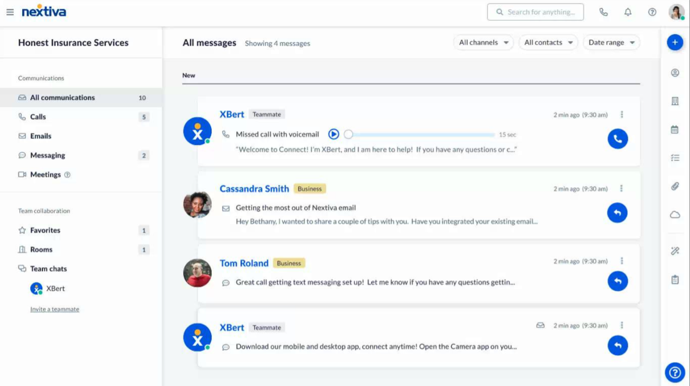This screenshot has width=690, height=386.
Task: Open the All channels dropdown
Action: (x=483, y=42)
